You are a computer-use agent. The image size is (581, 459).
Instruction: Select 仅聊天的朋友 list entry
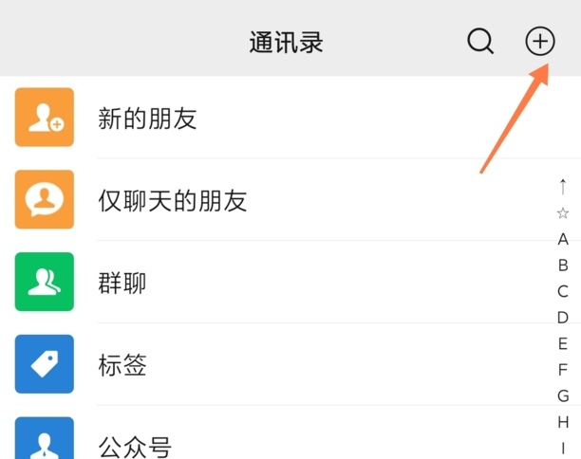tap(290, 199)
